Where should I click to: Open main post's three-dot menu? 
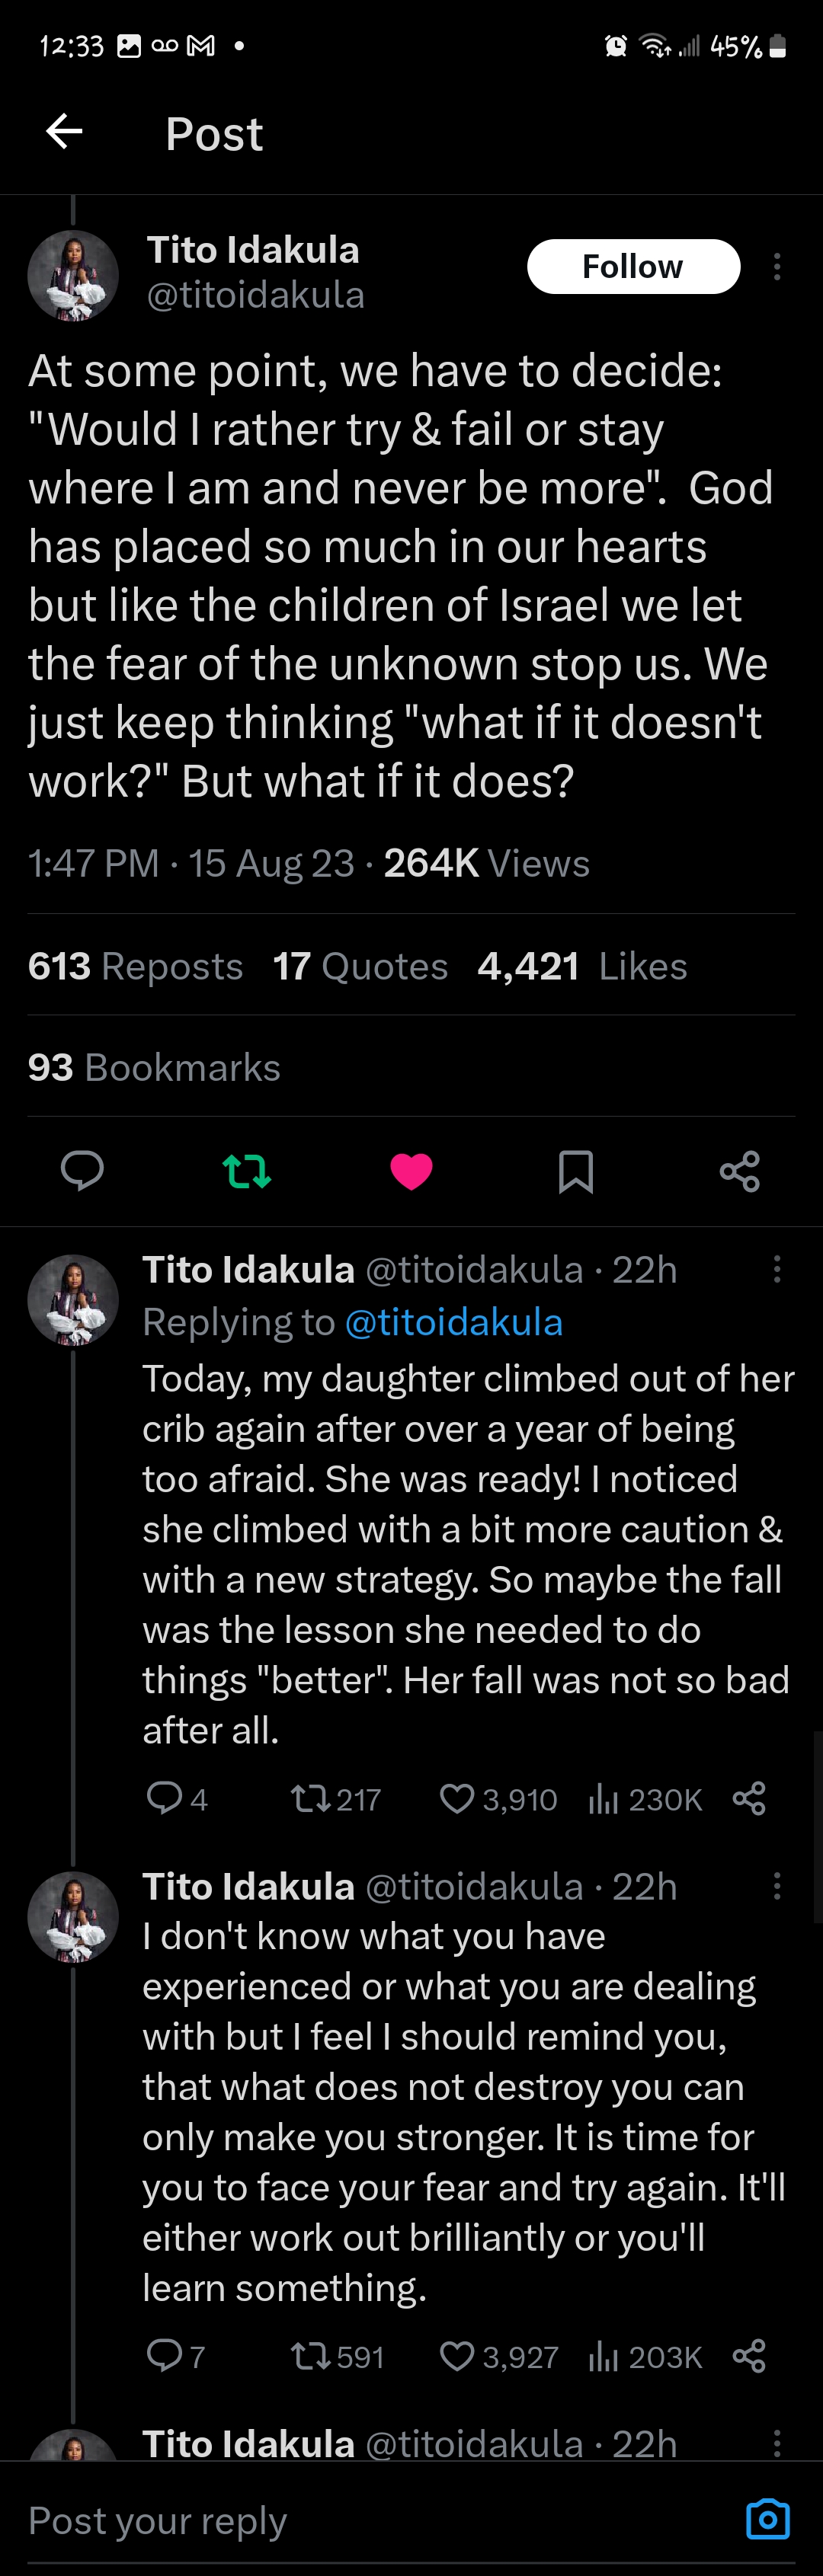(777, 267)
